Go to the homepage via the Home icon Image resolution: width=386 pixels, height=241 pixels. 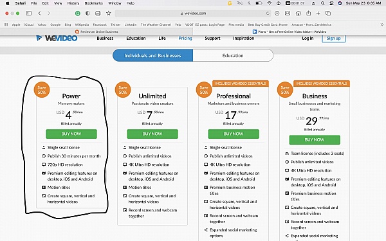point(298,13)
